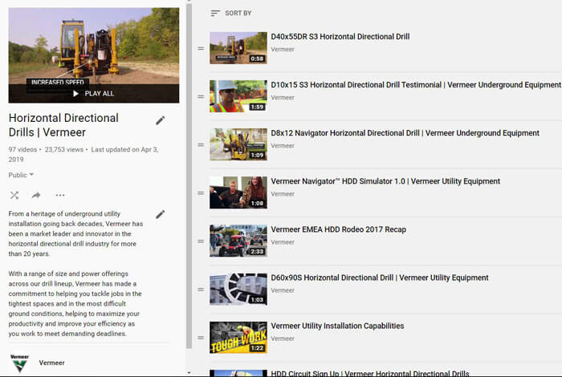
Task: Click the Vermeer Utility Installation Capabilities title
Action: (x=337, y=326)
